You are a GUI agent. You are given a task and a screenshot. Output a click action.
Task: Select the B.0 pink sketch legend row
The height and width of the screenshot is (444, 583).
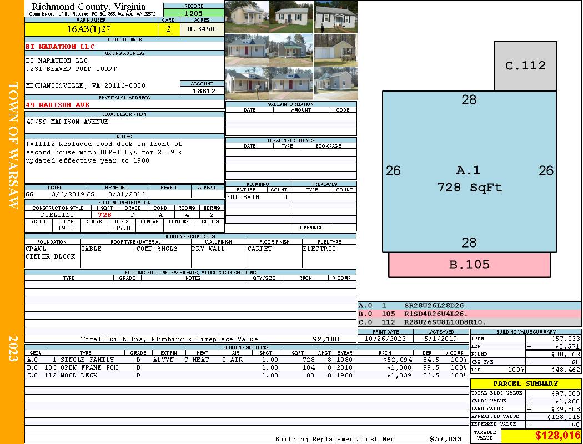pos(469,314)
